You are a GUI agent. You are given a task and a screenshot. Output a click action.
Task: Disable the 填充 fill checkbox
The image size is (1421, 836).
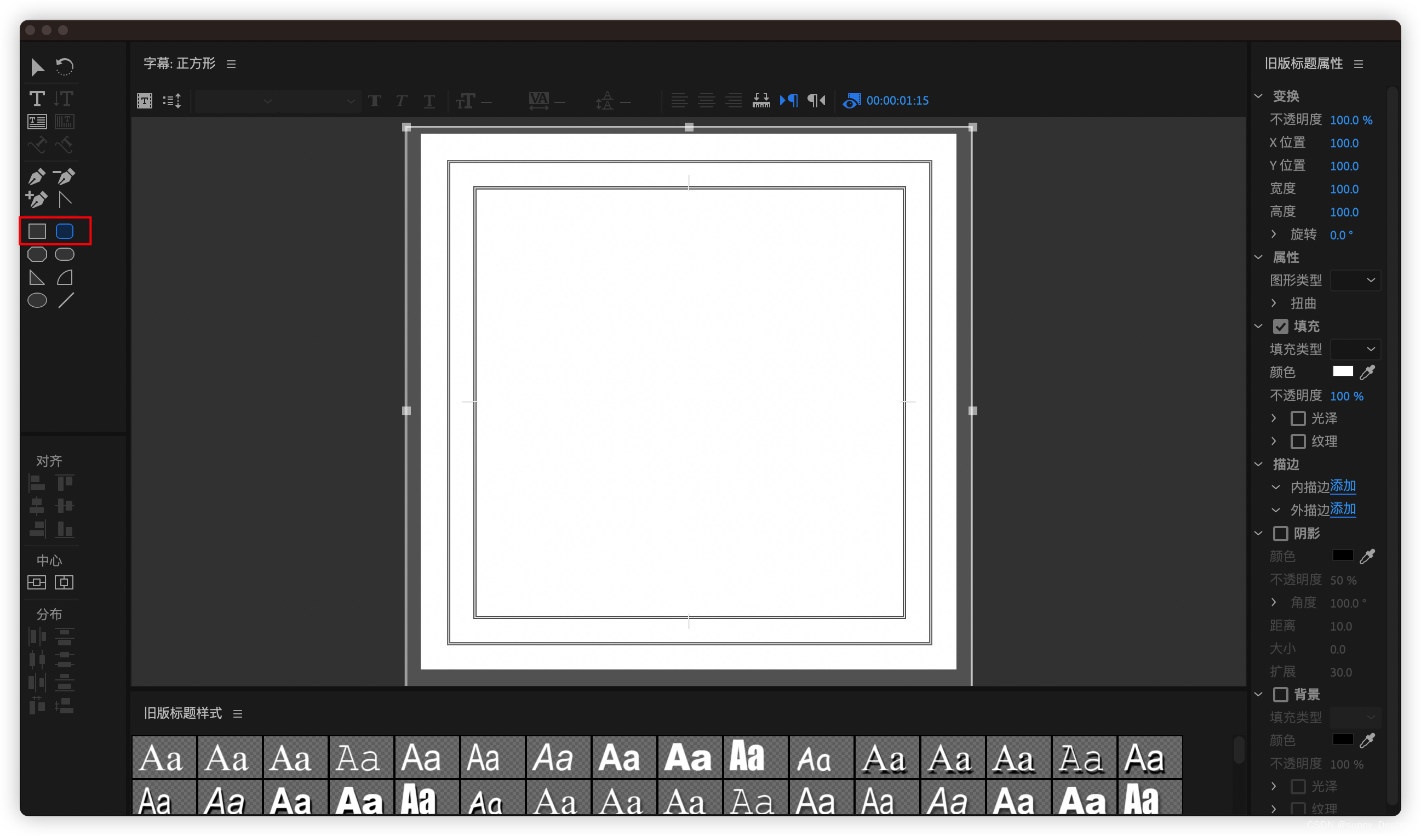point(1280,327)
